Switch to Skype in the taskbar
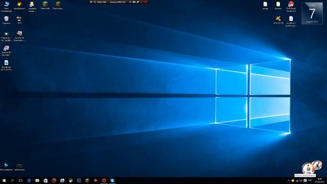The height and width of the screenshot is (184, 327). [112, 180]
